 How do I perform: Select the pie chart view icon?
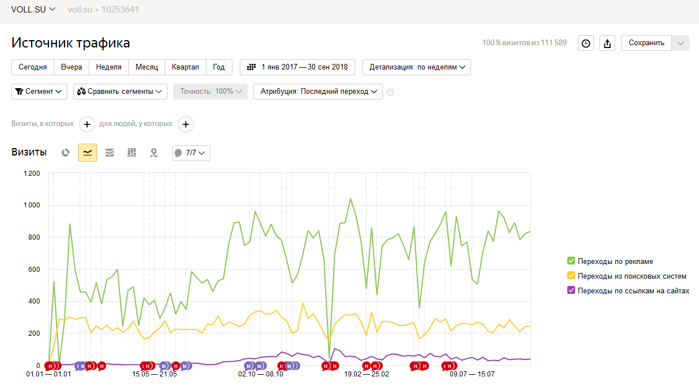(x=66, y=153)
